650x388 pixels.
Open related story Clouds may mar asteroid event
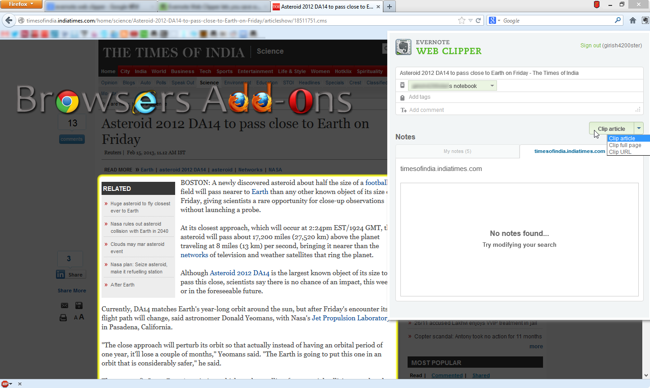[138, 248]
